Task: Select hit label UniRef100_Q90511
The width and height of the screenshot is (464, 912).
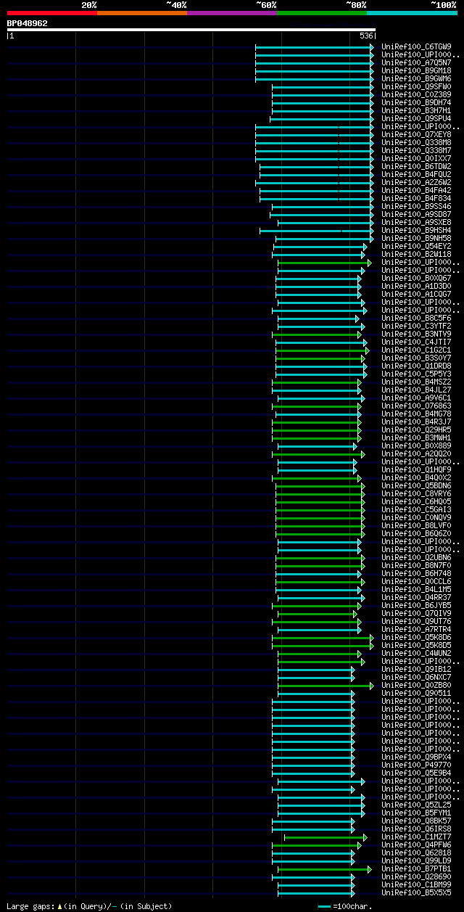Action: coord(417,694)
